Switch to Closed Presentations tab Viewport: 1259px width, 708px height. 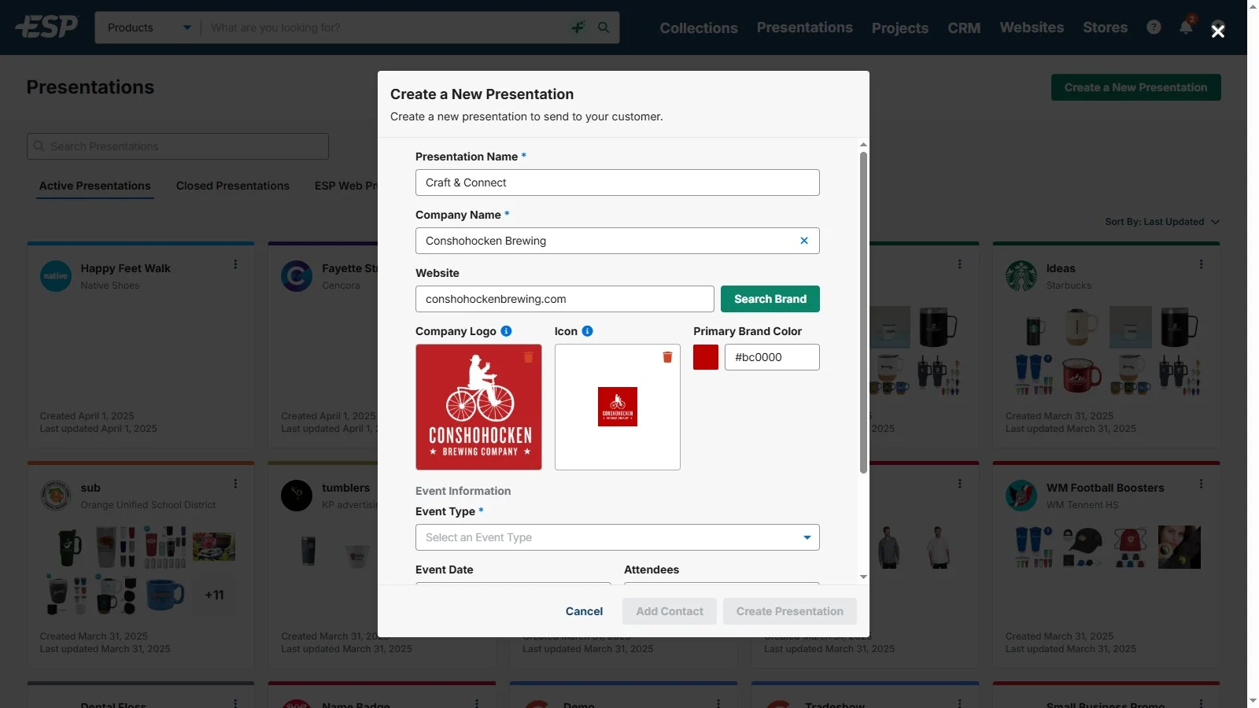[233, 186]
